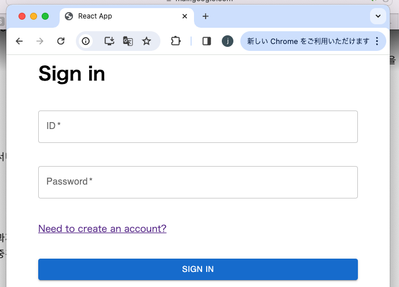Open the Chrome three-dot menu
399x287 pixels.
click(x=377, y=41)
